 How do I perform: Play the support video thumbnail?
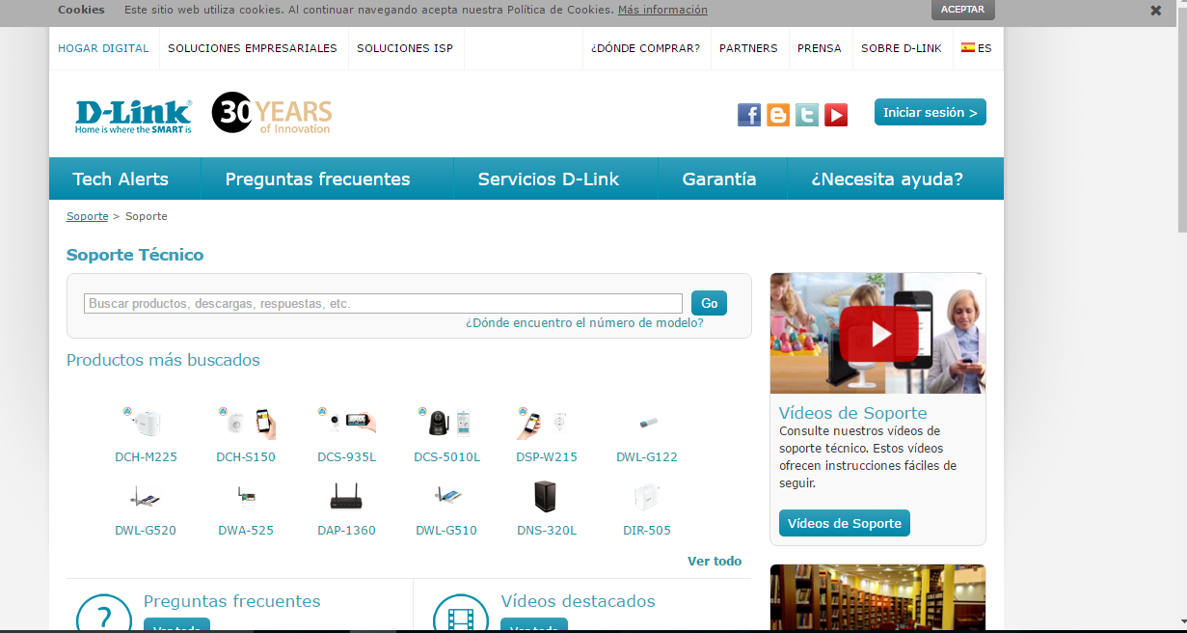pyautogui.click(x=877, y=333)
